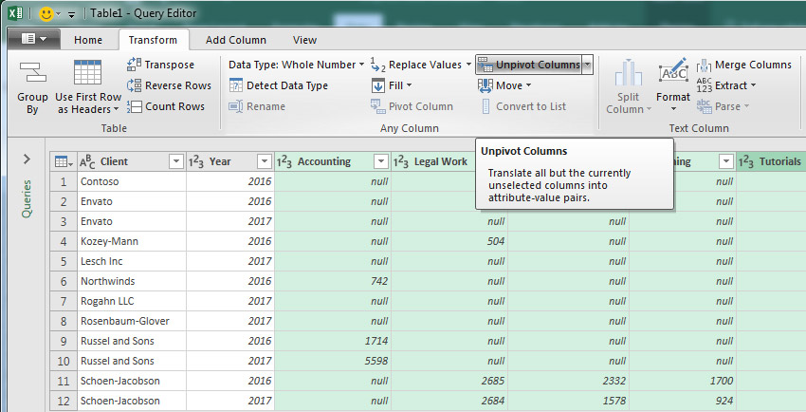The image size is (806, 412).
Task: Select row number 12
Action: click(x=64, y=401)
